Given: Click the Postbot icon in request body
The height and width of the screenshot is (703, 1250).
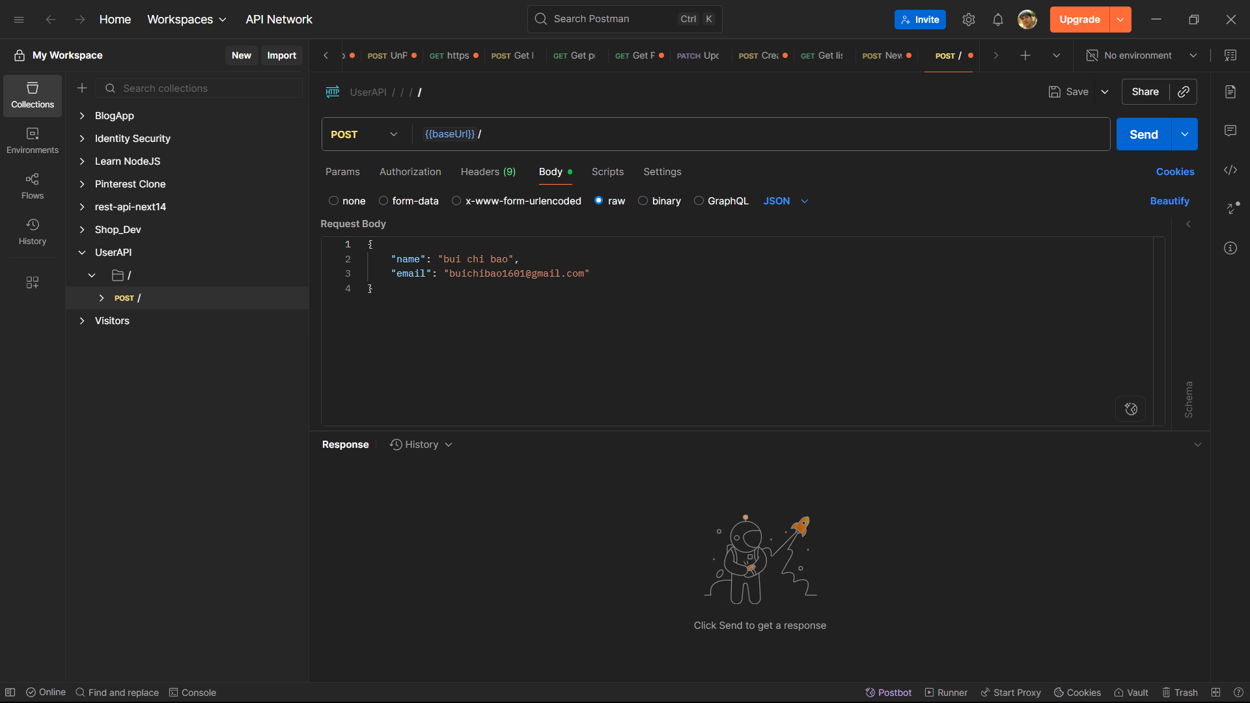Looking at the screenshot, I should click(x=1131, y=409).
